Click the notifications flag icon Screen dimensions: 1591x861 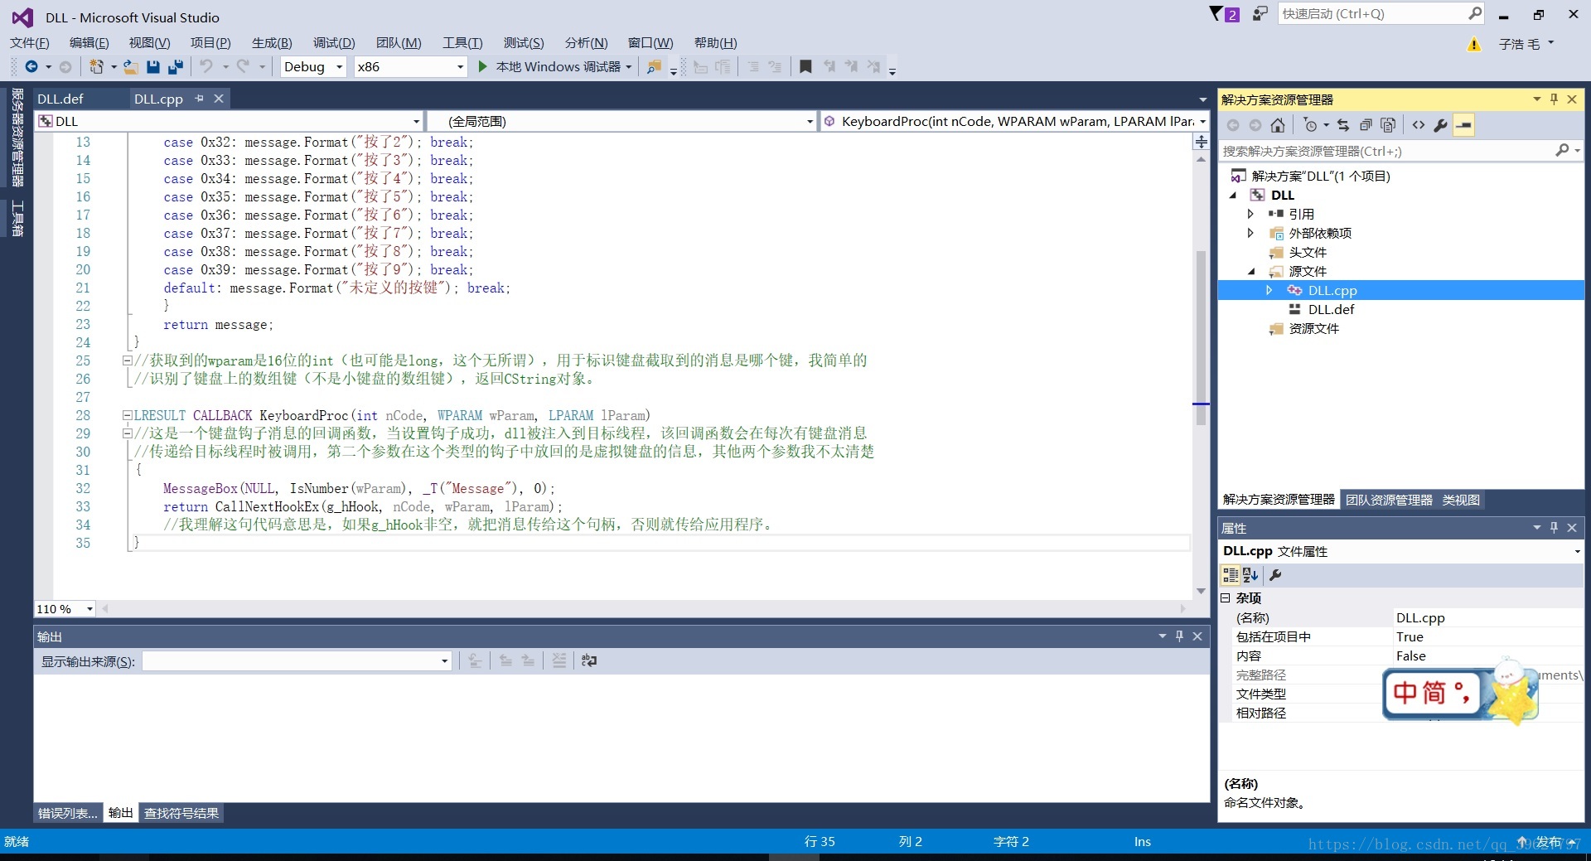(1216, 14)
